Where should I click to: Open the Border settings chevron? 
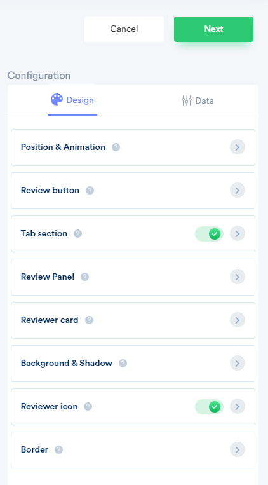click(238, 450)
